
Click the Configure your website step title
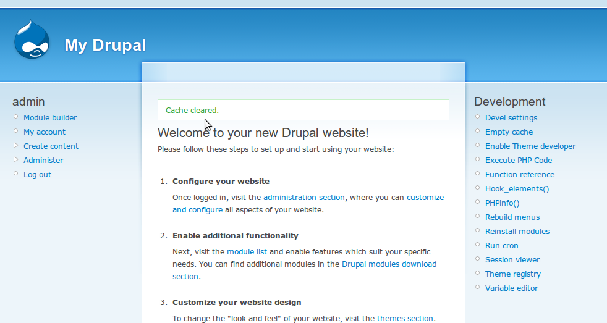click(221, 182)
